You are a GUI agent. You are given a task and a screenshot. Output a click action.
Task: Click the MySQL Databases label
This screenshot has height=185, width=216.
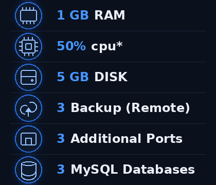pos(133,170)
